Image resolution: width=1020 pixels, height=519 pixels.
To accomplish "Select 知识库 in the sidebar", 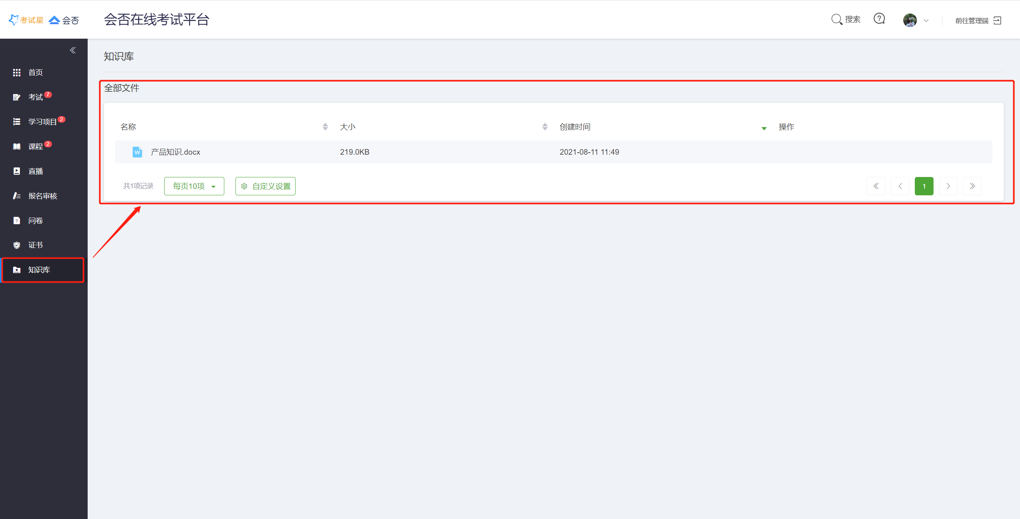I will coord(39,270).
